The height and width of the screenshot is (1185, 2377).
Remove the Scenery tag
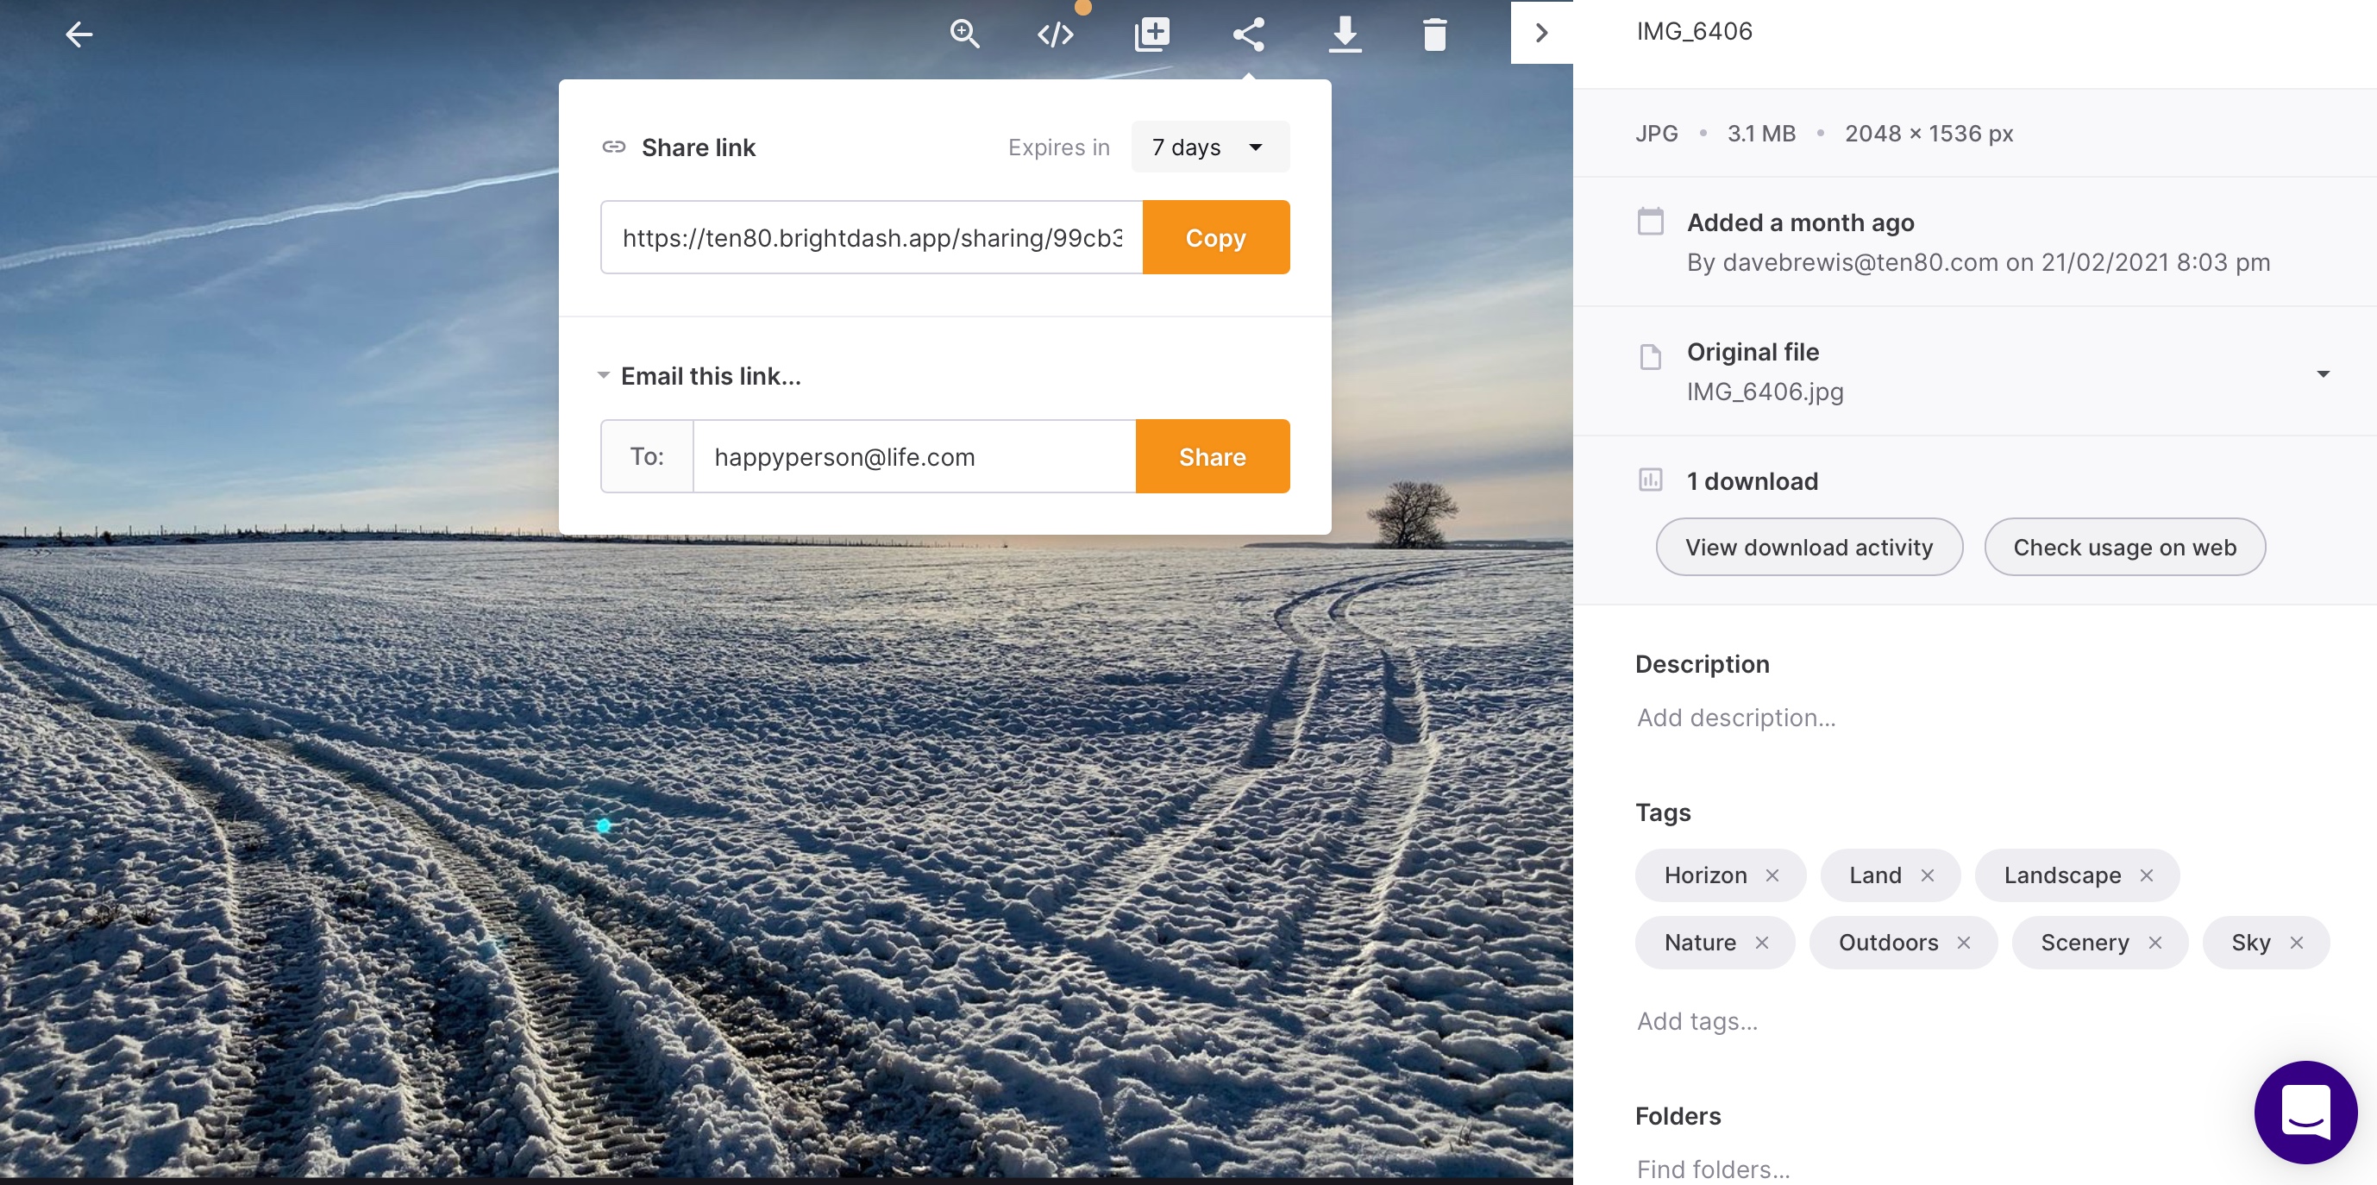point(2154,943)
